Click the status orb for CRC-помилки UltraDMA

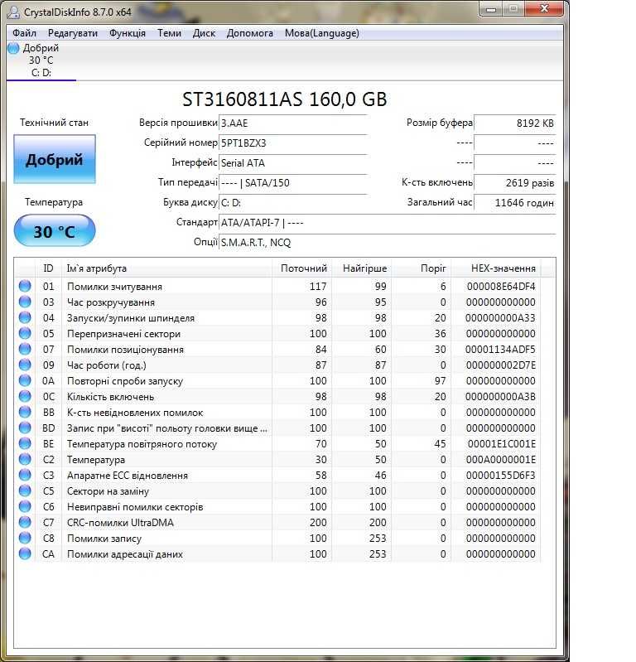25,522
